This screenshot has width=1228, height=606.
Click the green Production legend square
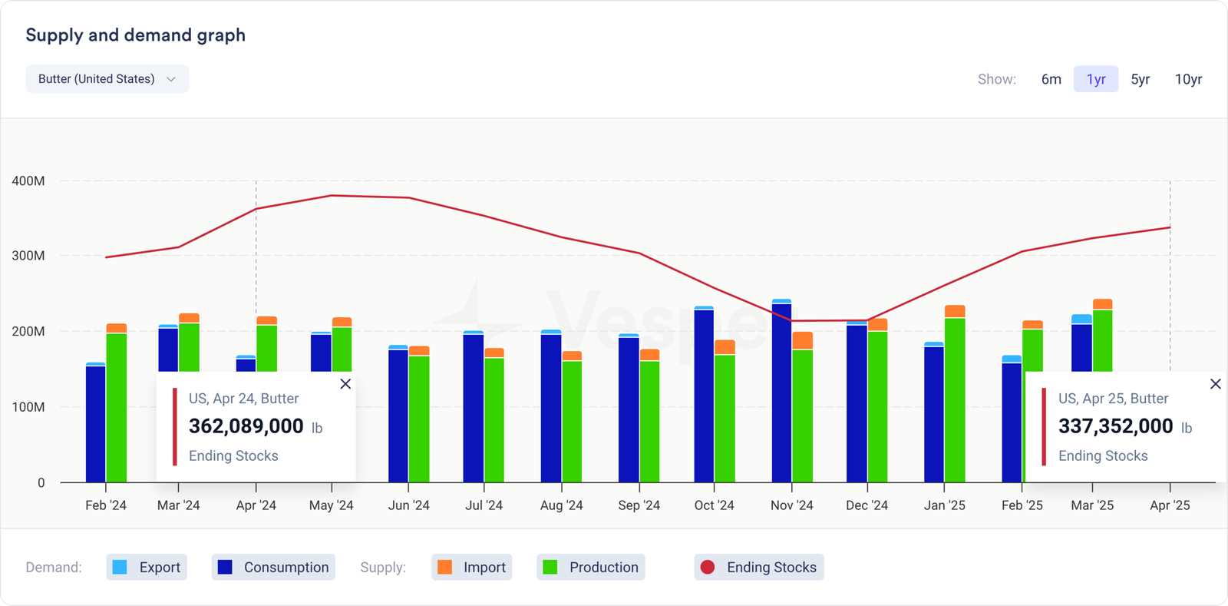click(x=550, y=568)
